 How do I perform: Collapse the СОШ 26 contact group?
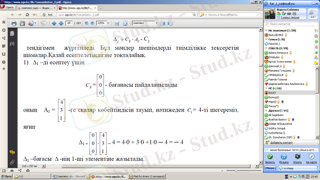(x=266, y=48)
